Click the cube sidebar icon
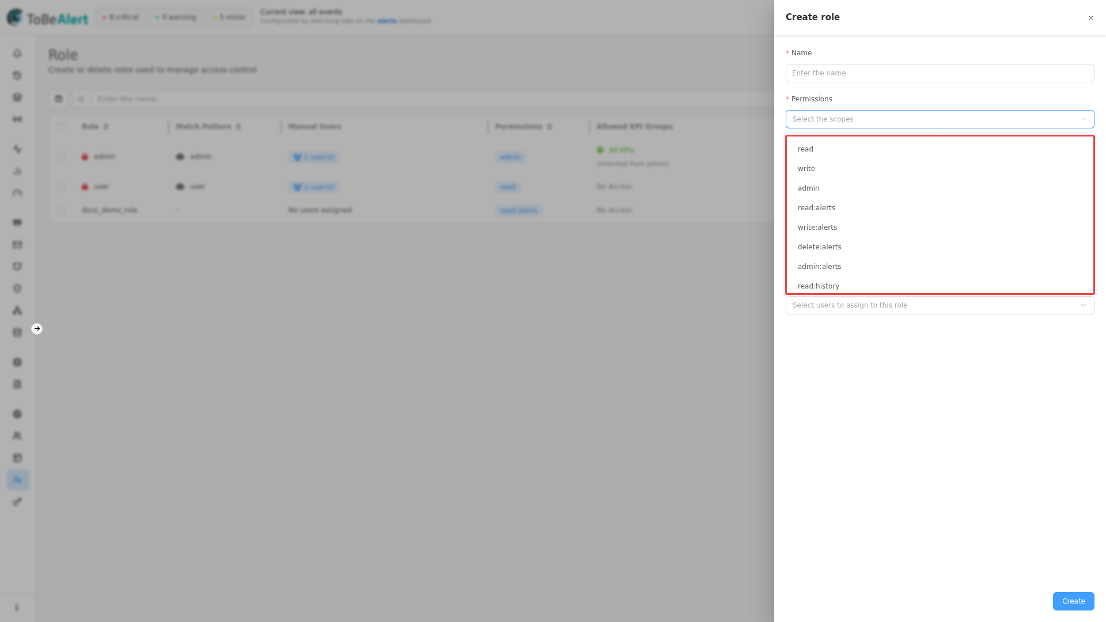 point(17,97)
